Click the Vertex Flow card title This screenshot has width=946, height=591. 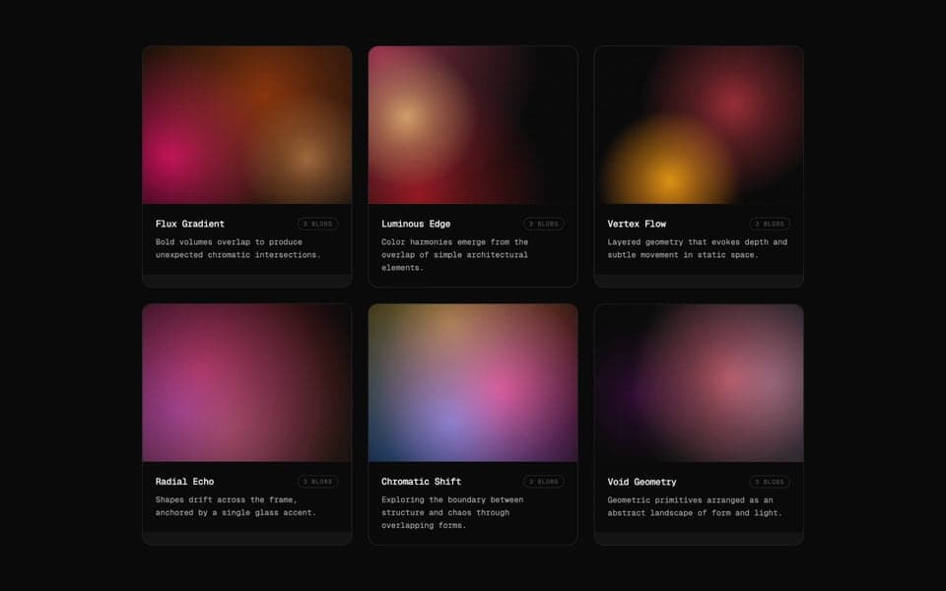(637, 224)
